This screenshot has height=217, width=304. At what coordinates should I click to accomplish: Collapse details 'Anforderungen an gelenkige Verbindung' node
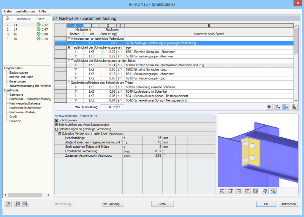(56, 129)
